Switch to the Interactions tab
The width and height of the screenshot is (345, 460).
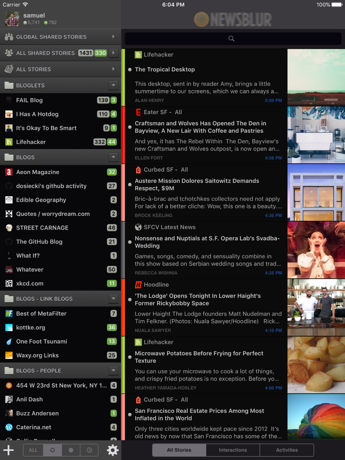pyautogui.click(x=233, y=450)
